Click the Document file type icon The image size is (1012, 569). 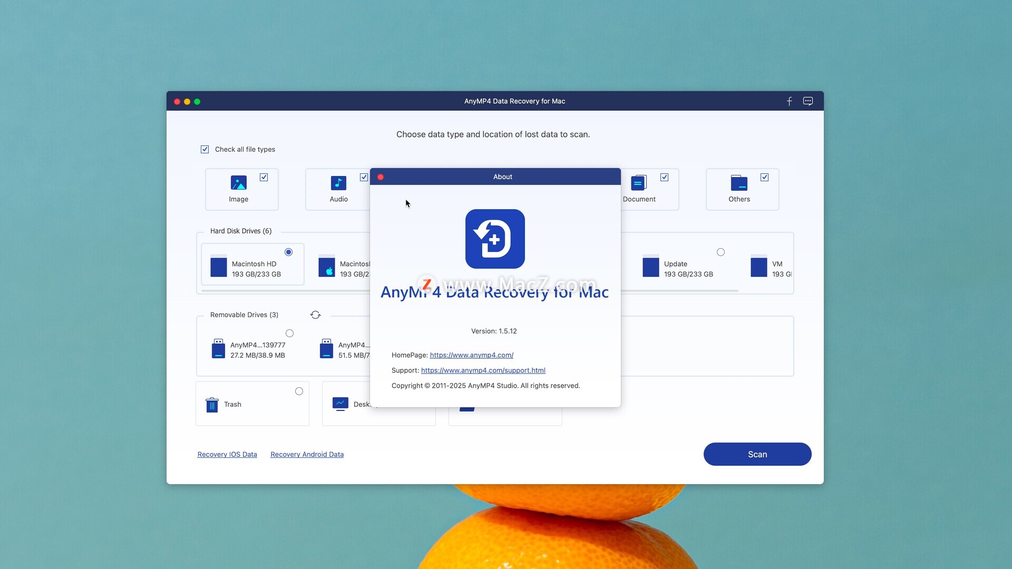click(x=639, y=183)
